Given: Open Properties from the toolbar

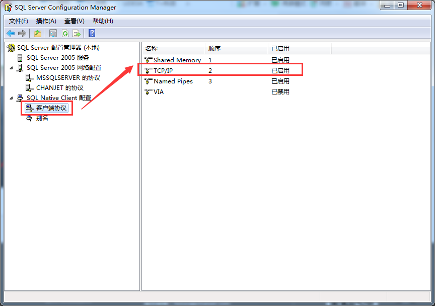Looking at the screenshot, I should click(53, 34).
